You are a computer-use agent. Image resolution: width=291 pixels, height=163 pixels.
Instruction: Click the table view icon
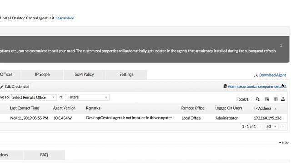coord(276,99)
